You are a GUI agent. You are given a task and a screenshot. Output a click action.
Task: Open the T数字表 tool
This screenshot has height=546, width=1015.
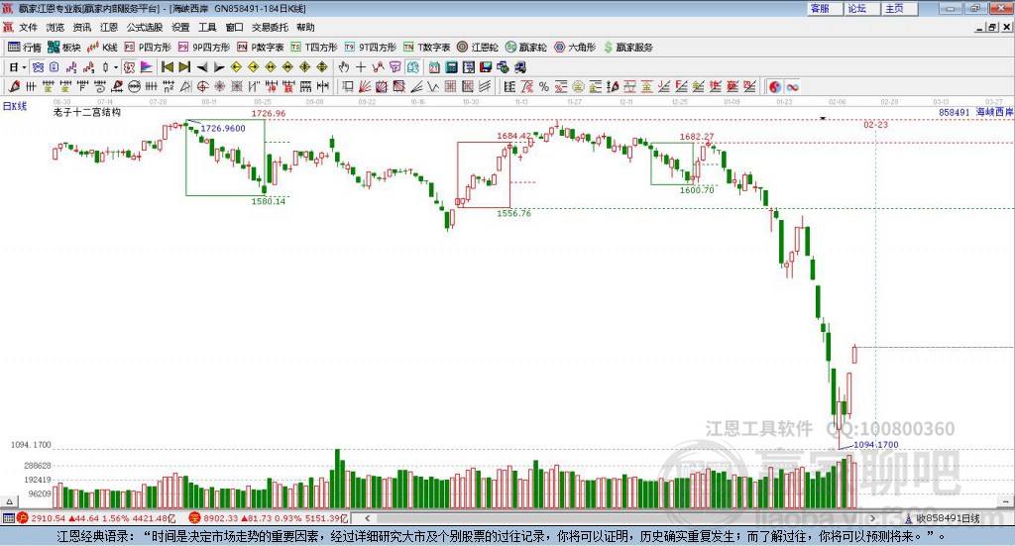tap(426, 48)
